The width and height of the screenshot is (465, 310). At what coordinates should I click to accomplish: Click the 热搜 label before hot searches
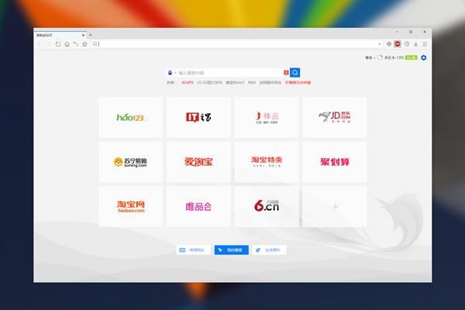coord(171,82)
